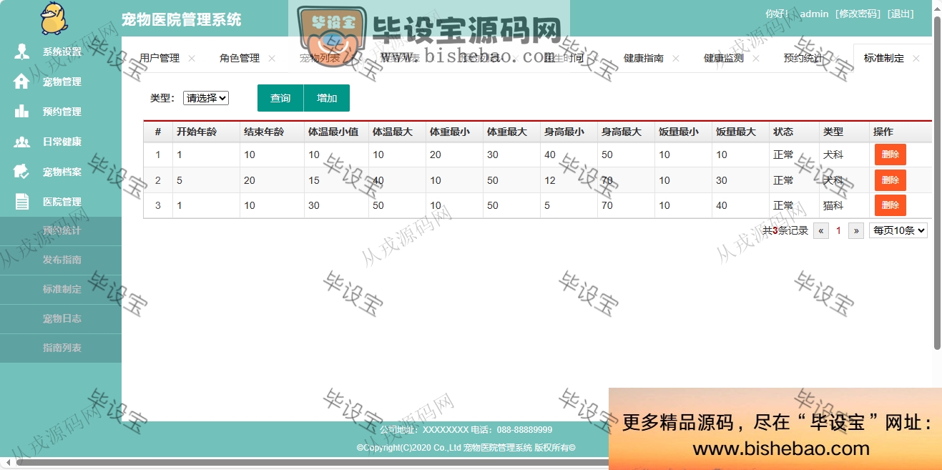This screenshot has height=470, width=942.
Task: Click the 退出 logout link
Action: [x=901, y=14]
